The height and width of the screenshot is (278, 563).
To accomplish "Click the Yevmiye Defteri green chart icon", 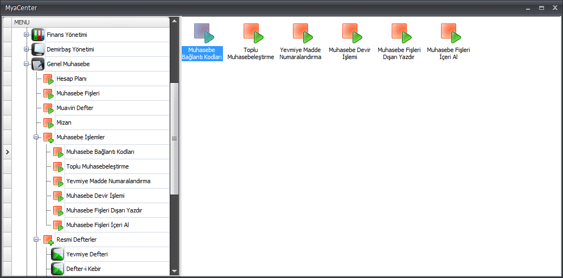I will (x=57, y=254).
